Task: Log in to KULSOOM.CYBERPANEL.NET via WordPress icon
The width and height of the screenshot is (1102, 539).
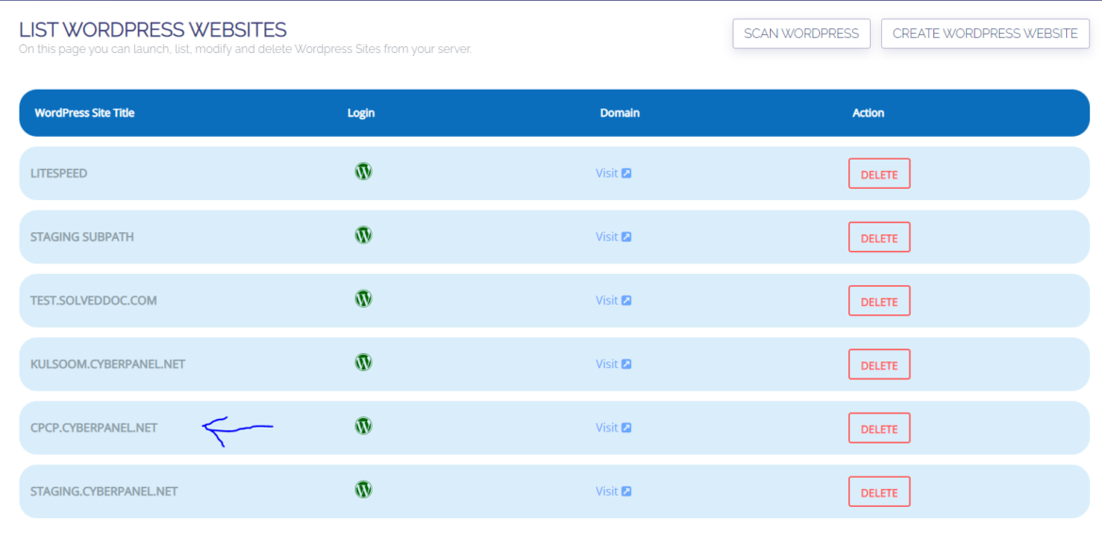Action: pyautogui.click(x=363, y=362)
